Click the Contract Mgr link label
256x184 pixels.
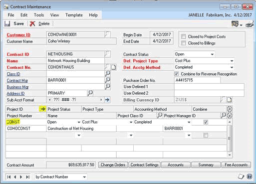tap(17, 81)
